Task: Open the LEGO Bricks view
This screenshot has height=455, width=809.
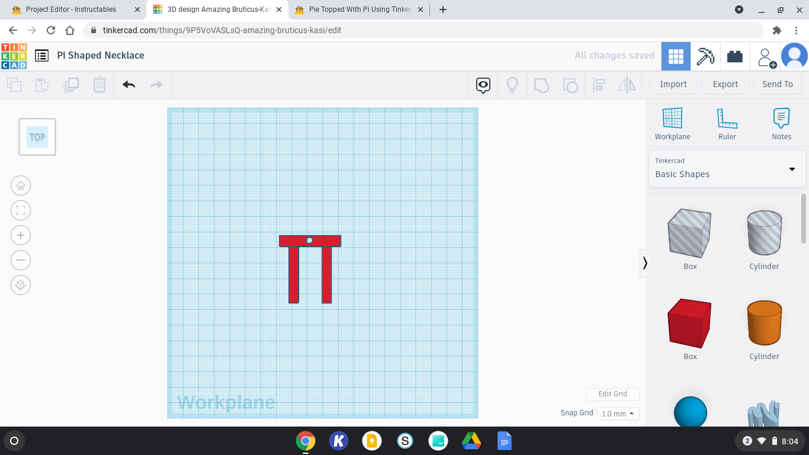Action: tap(735, 56)
